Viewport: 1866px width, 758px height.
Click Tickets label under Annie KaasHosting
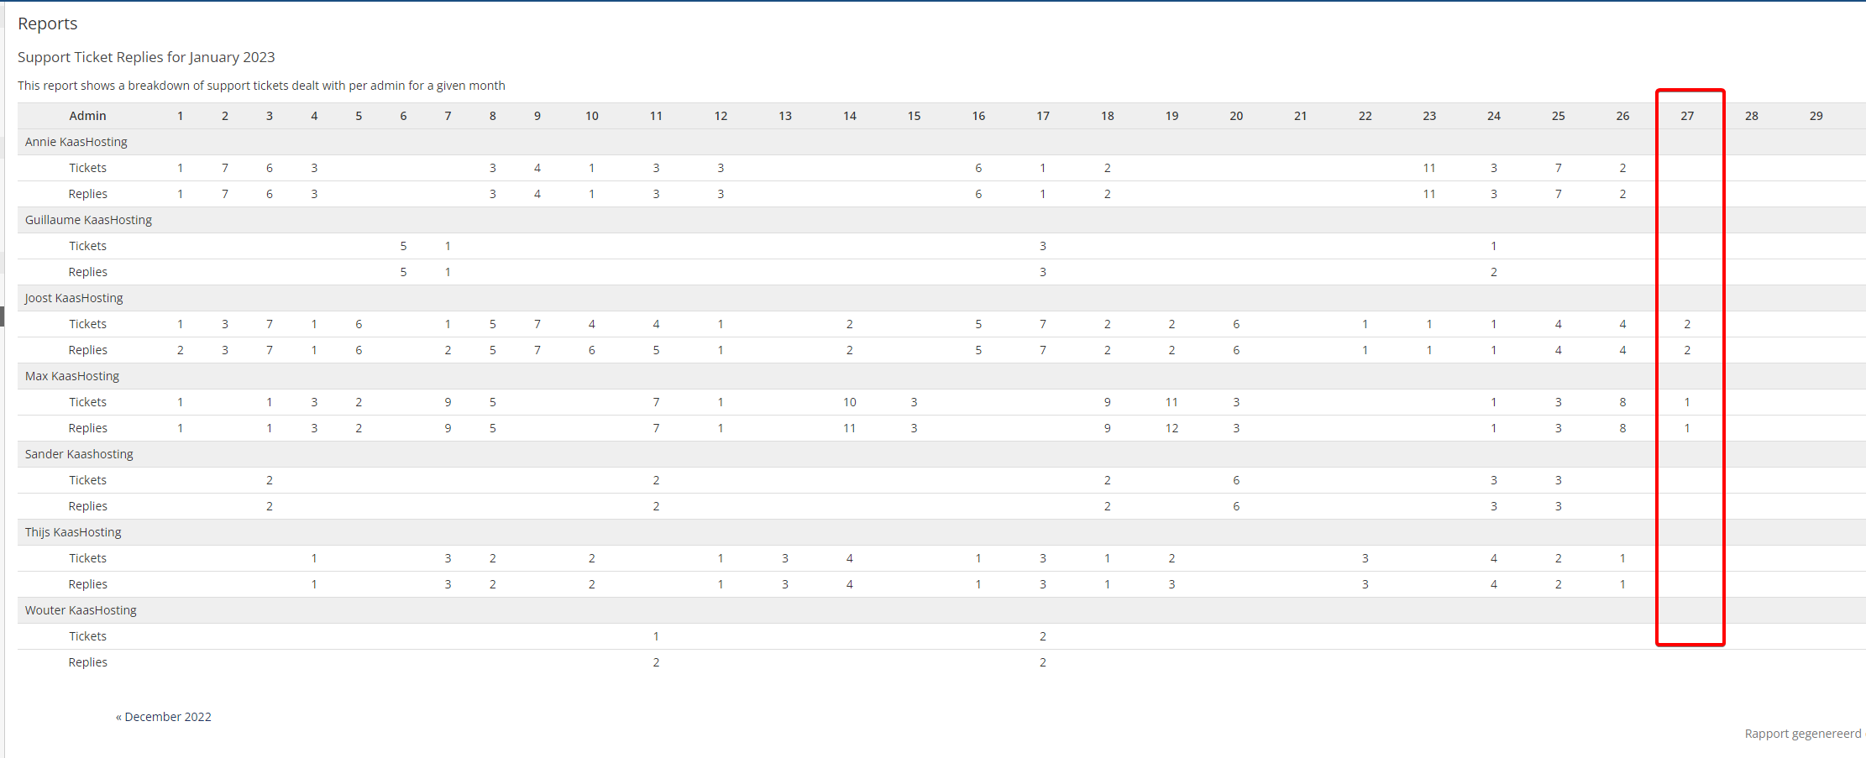pyautogui.click(x=87, y=168)
